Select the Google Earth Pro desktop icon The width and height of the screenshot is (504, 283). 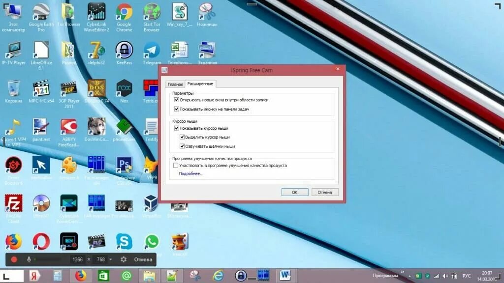(41, 18)
